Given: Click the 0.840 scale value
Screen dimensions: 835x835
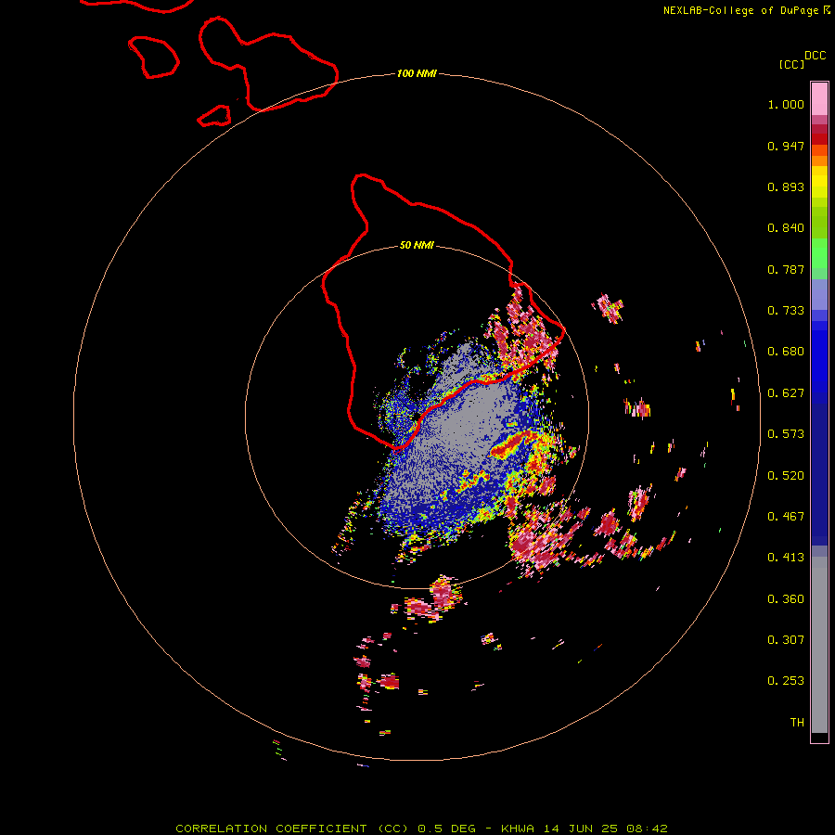Looking at the screenshot, I should 786,228.
